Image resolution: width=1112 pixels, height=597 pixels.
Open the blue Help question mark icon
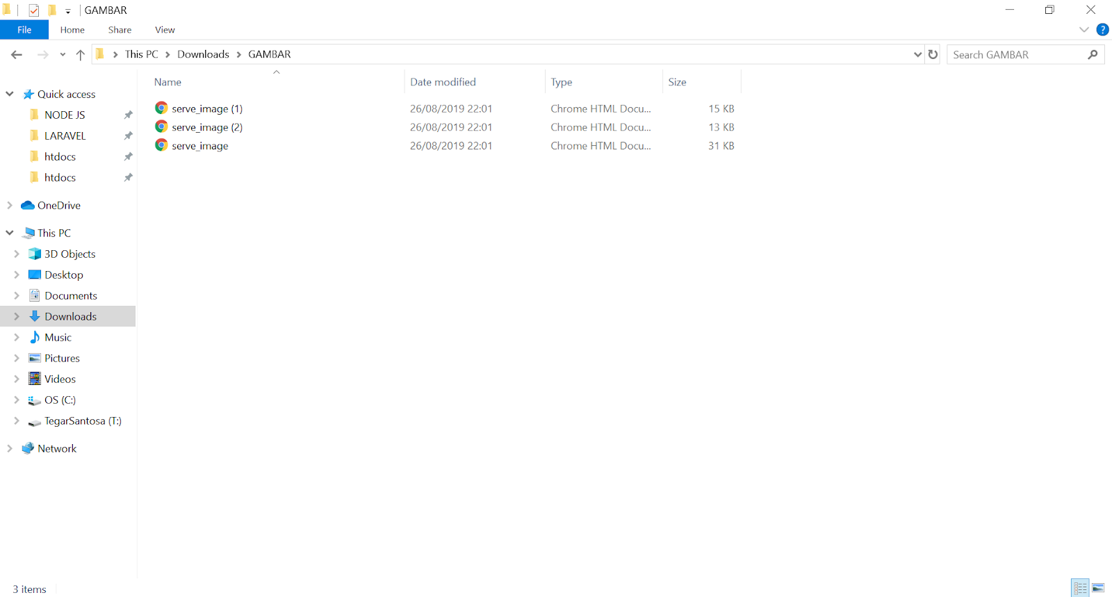pos(1102,29)
